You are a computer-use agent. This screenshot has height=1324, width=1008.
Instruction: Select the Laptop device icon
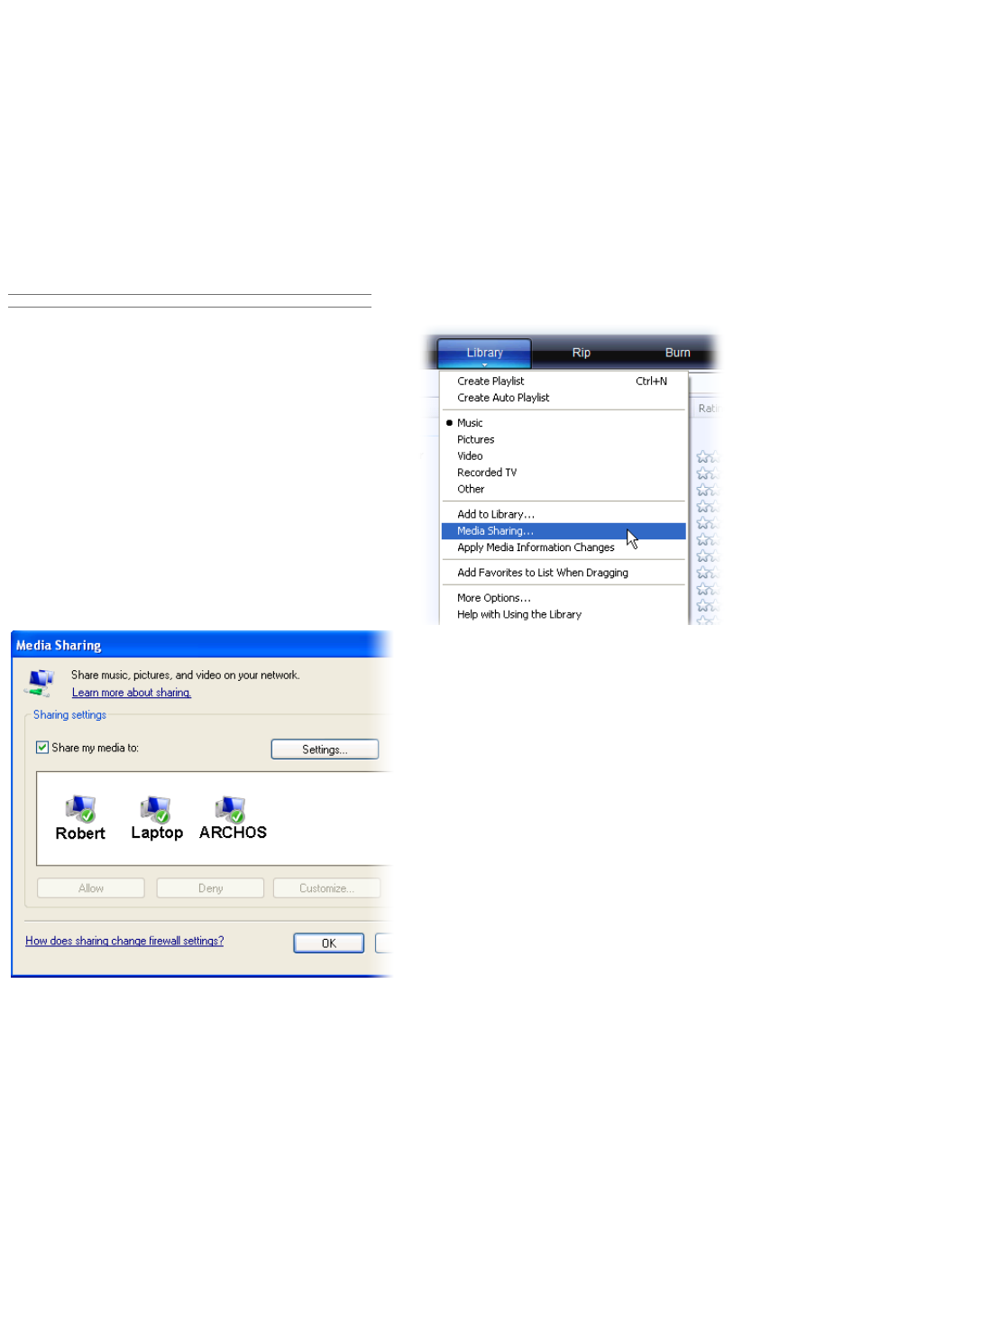(156, 809)
